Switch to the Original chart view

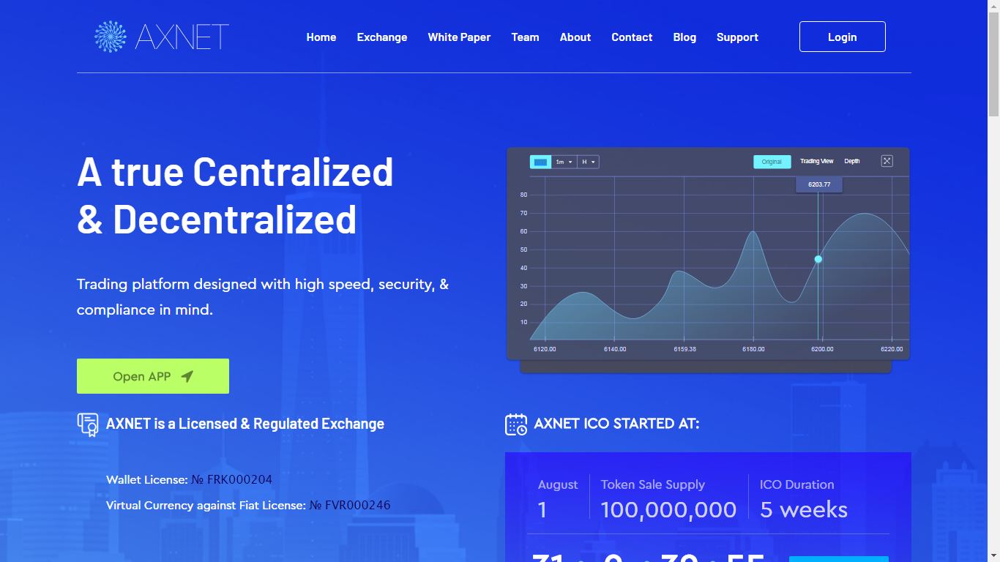[x=772, y=162]
